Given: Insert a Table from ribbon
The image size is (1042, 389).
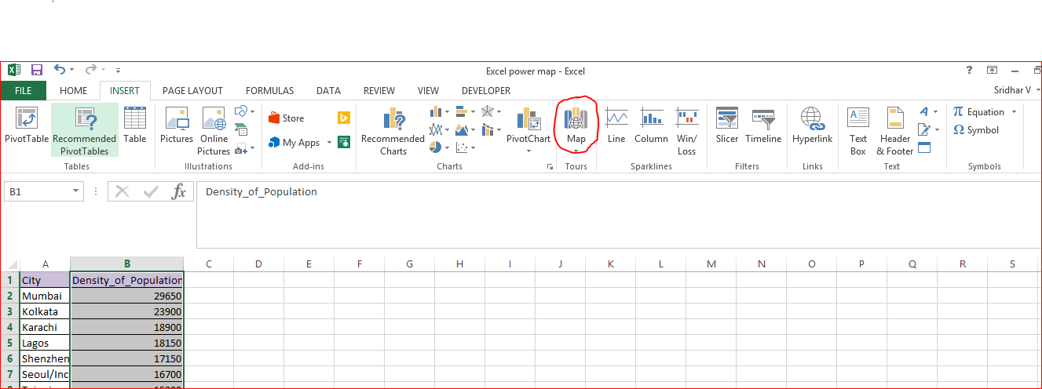Looking at the screenshot, I should point(135,125).
